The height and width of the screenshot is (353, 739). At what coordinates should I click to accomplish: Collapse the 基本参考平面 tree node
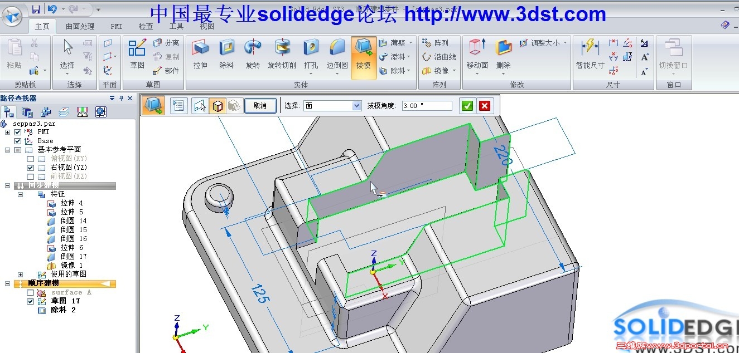point(7,150)
